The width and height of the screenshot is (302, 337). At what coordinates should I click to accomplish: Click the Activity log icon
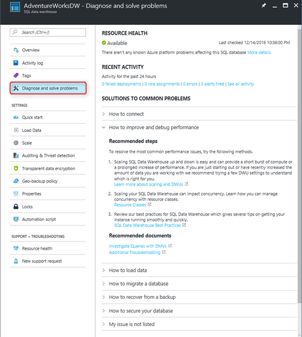[16, 63]
